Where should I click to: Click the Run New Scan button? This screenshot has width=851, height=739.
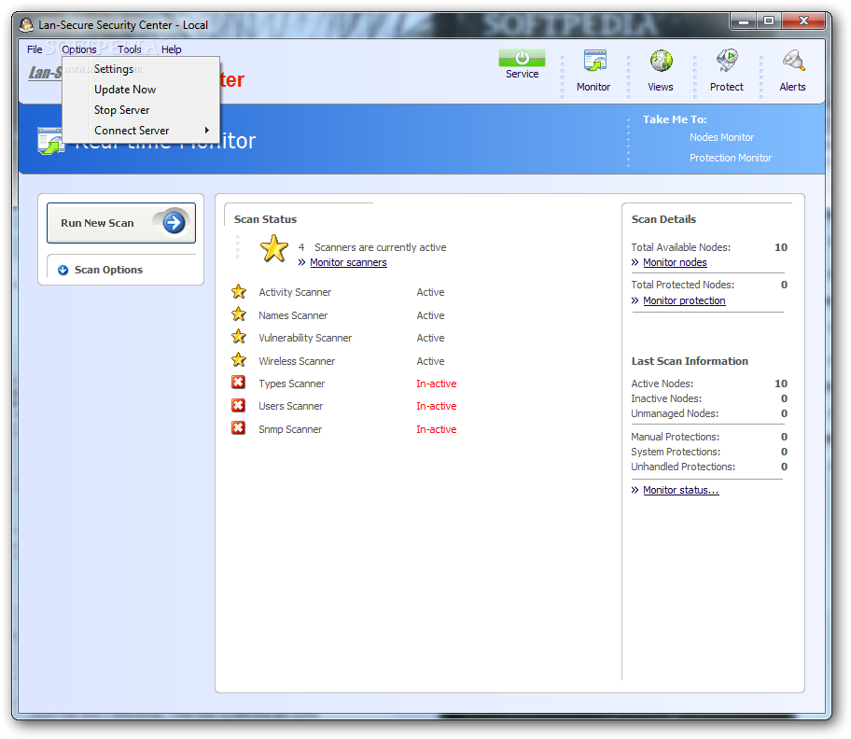pyautogui.click(x=121, y=223)
